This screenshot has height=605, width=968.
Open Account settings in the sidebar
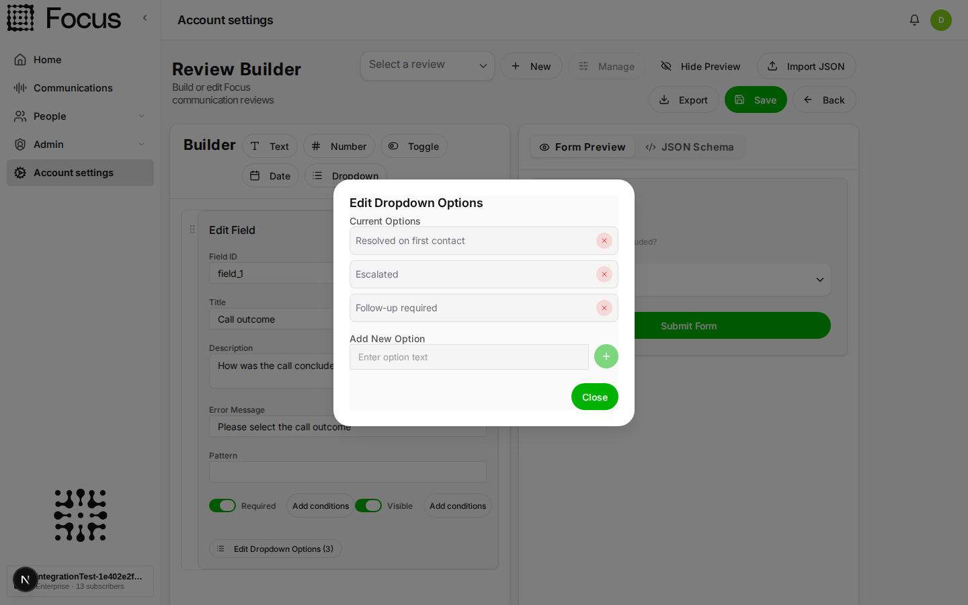click(80, 173)
